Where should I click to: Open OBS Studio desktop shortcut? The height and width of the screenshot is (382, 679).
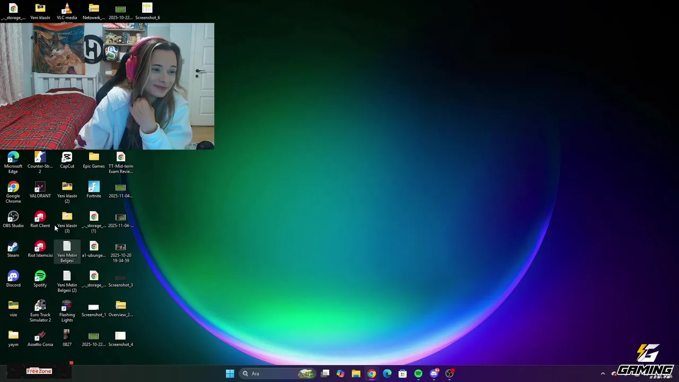pyautogui.click(x=13, y=220)
